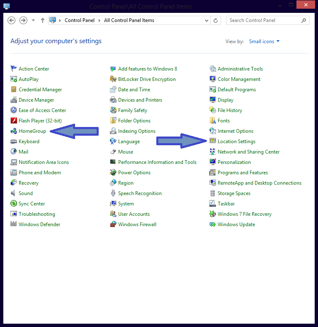This screenshot has width=318, height=327.
Task: Open the Power Options icon
Action: click(x=113, y=172)
